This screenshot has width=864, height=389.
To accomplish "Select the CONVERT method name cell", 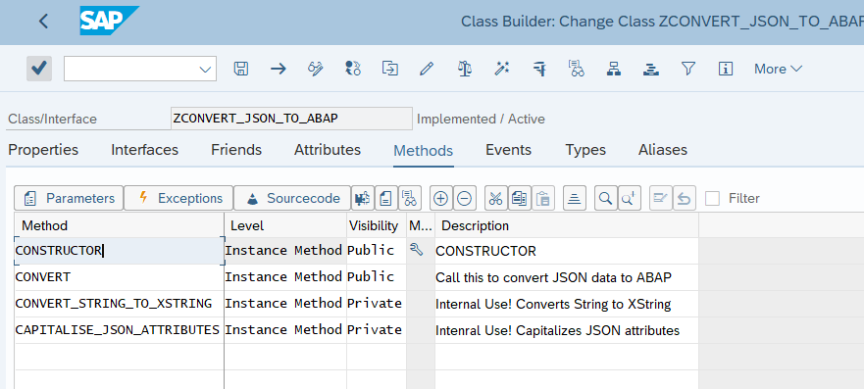I will (x=119, y=276).
